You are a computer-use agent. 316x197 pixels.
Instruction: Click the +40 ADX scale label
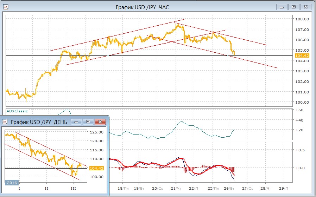coord(299,120)
